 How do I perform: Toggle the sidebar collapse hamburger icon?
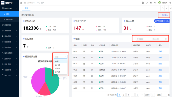[x=21, y=3]
